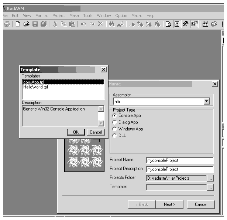Screen dimensions: 227x220
Task: Click the hammer and wrench tools icon
Action: coord(185,24)
